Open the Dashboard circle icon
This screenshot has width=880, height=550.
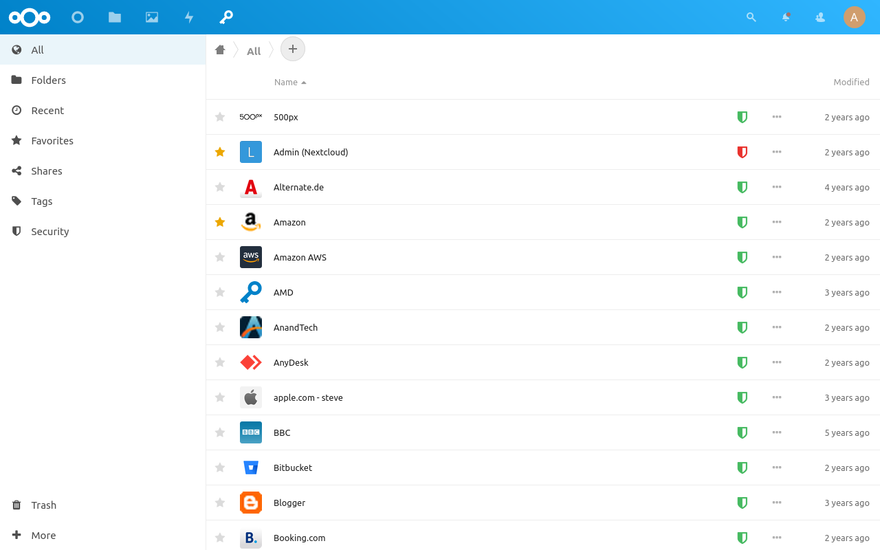(78, 17)
